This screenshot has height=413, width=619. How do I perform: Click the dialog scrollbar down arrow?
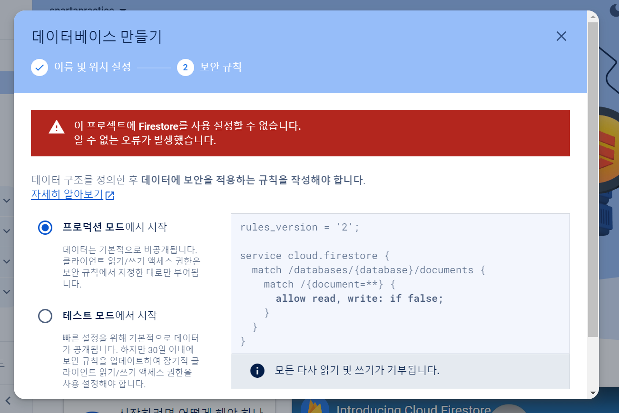593,393
